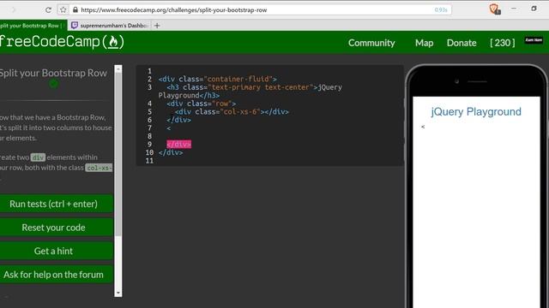Switch to supremerumham's Dashboard tab
The image size is (549, 308).
[x=110, y=26]
